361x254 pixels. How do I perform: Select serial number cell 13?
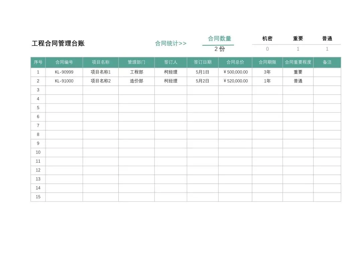click(38, 179)
